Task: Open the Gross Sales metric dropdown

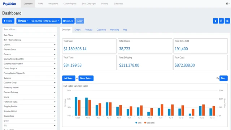Action: tap(86, 78)
